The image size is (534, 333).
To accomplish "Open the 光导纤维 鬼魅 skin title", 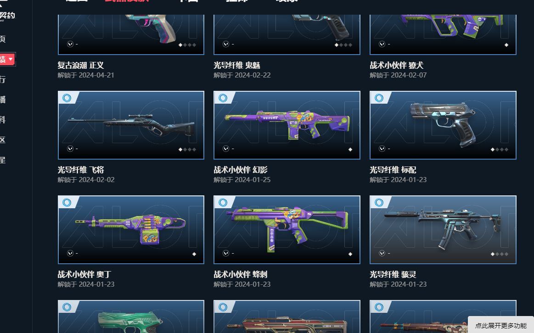I will 237,65.
